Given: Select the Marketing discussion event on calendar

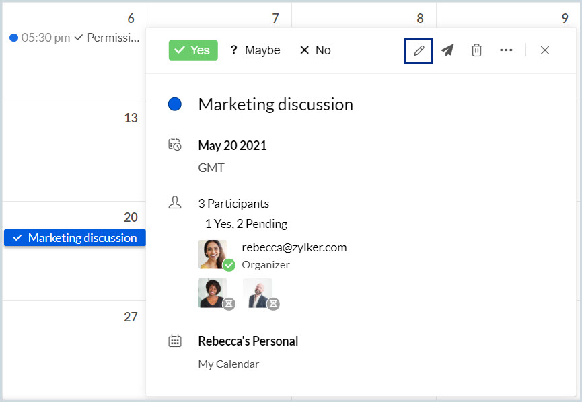Looking at the screenshot, I should (x=75, y=237).
